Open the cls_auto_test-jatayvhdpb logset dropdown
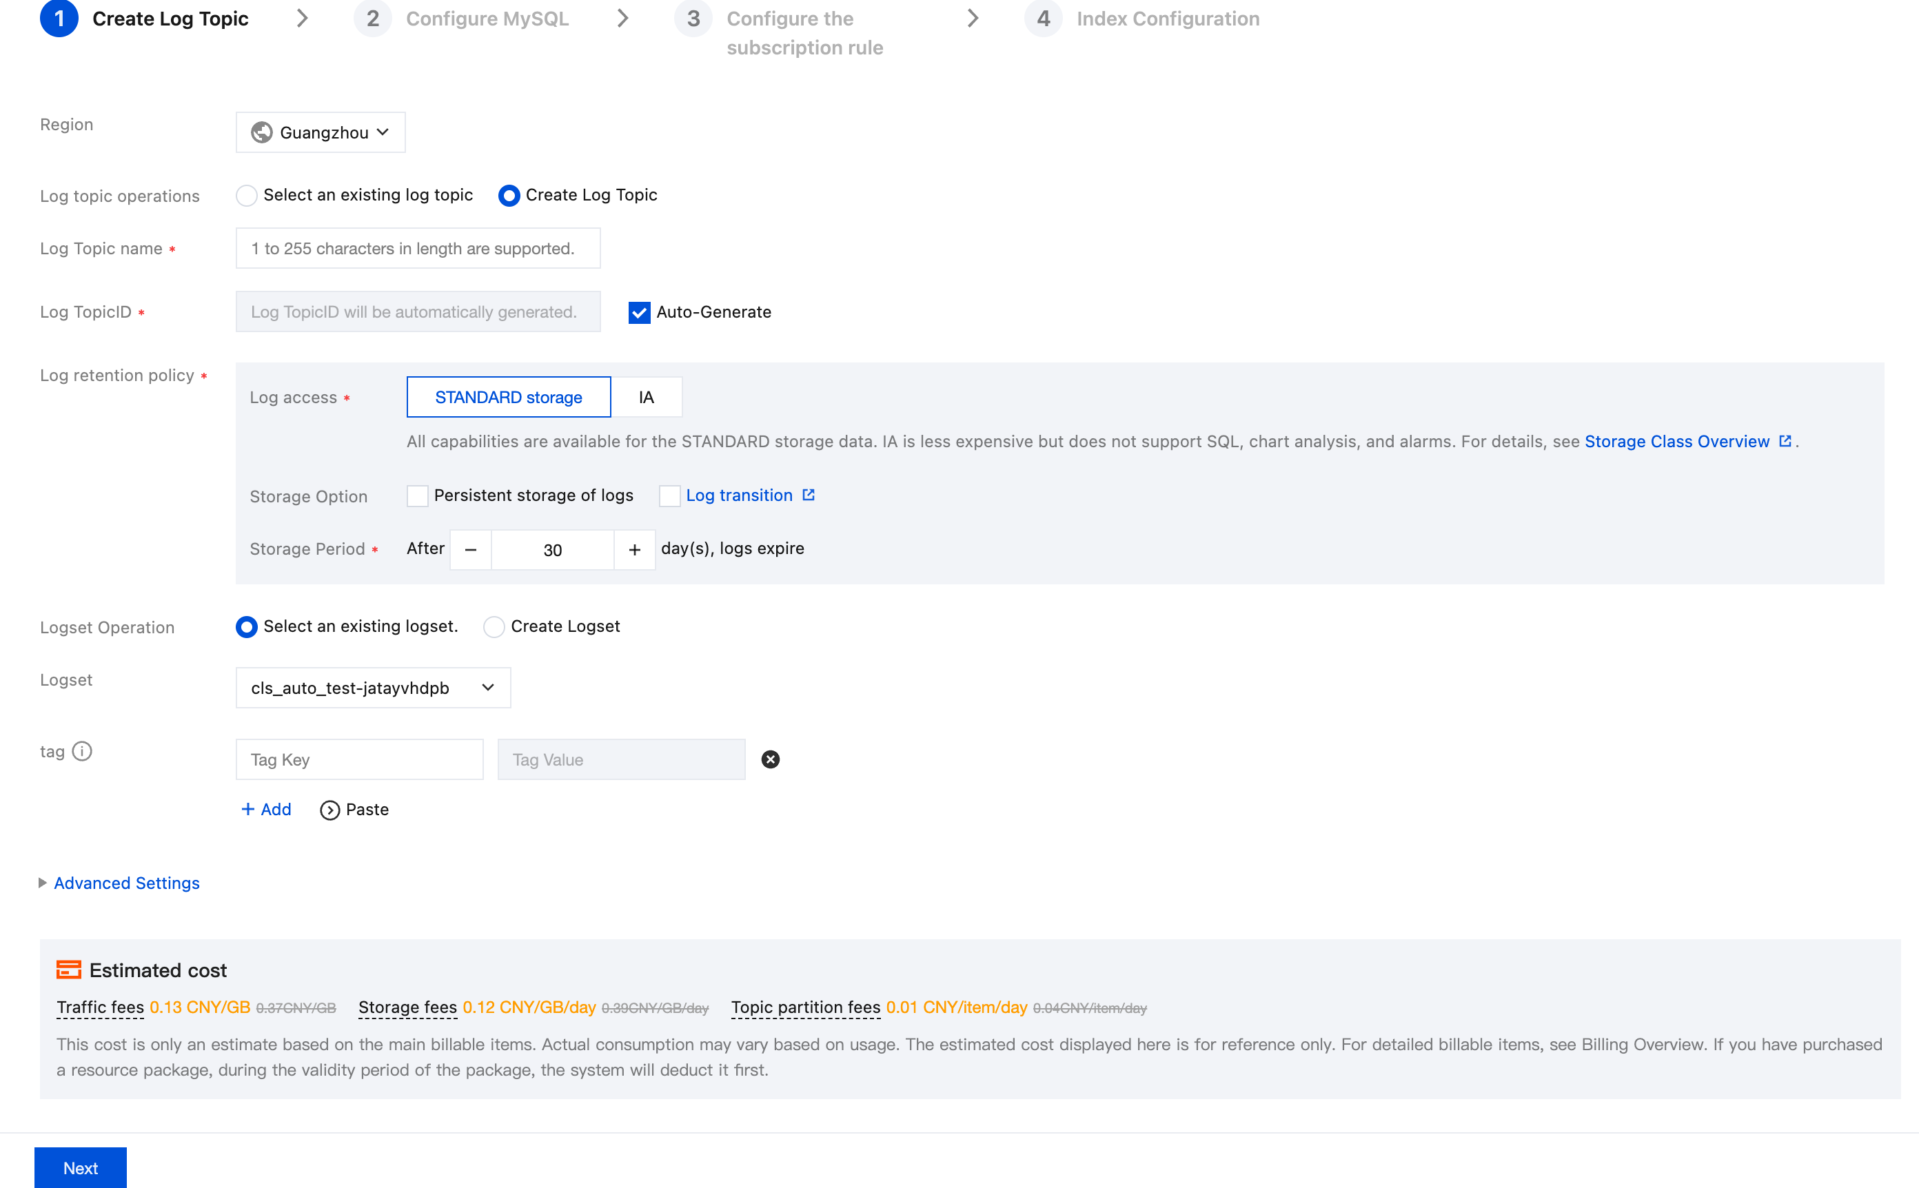The width and height of the screenshot is (1919, 1188). 372,688
